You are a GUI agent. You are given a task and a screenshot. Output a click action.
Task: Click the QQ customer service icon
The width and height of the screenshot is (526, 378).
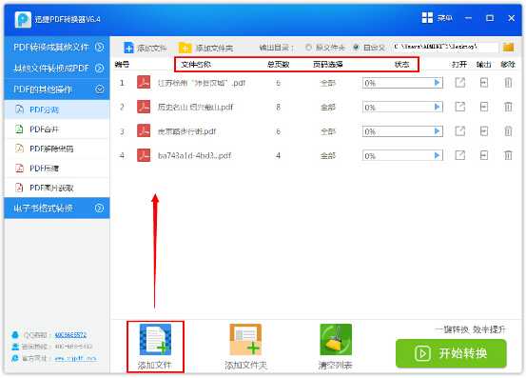point(15,335)
